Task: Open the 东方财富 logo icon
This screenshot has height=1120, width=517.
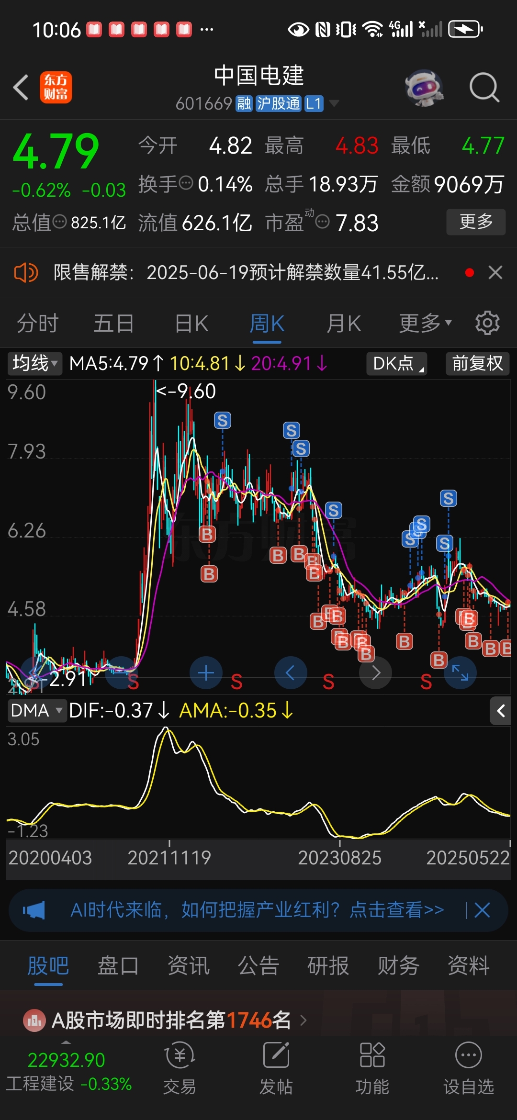Action: coord(56,87)
